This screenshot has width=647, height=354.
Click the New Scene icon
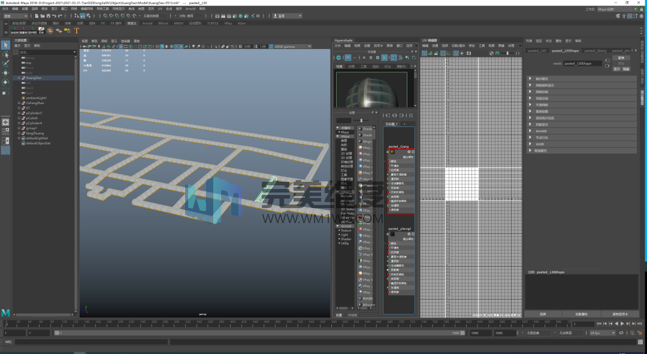37,16
